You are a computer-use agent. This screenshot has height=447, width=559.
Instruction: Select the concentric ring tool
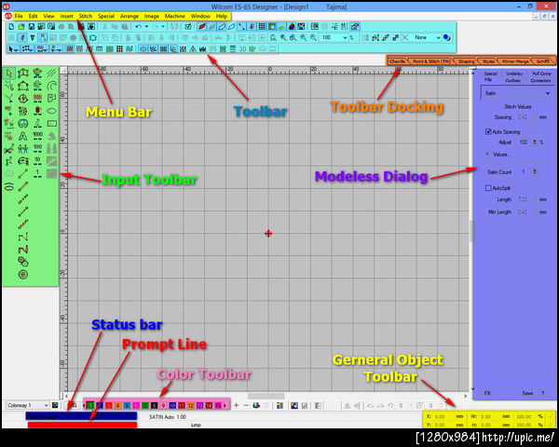(23, 275)
